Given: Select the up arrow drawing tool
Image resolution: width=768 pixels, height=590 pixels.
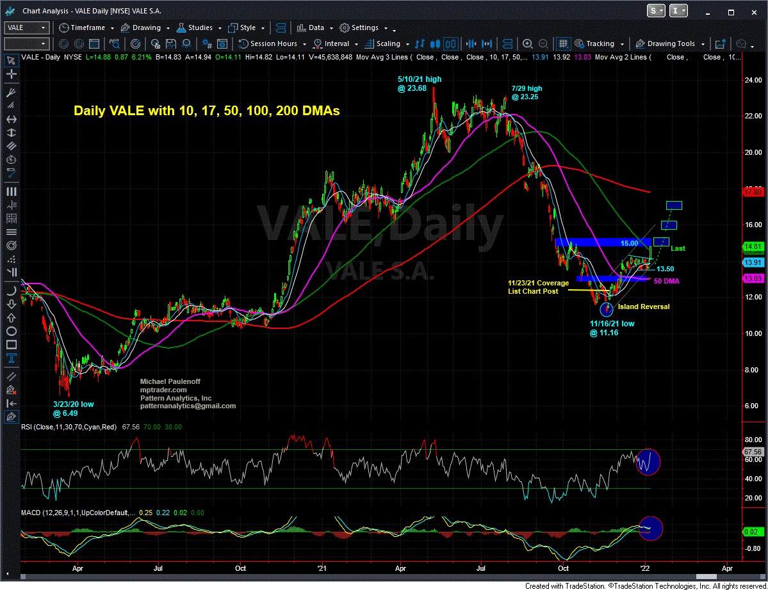Looking at the screenshot, I should [x=11, y=317].
